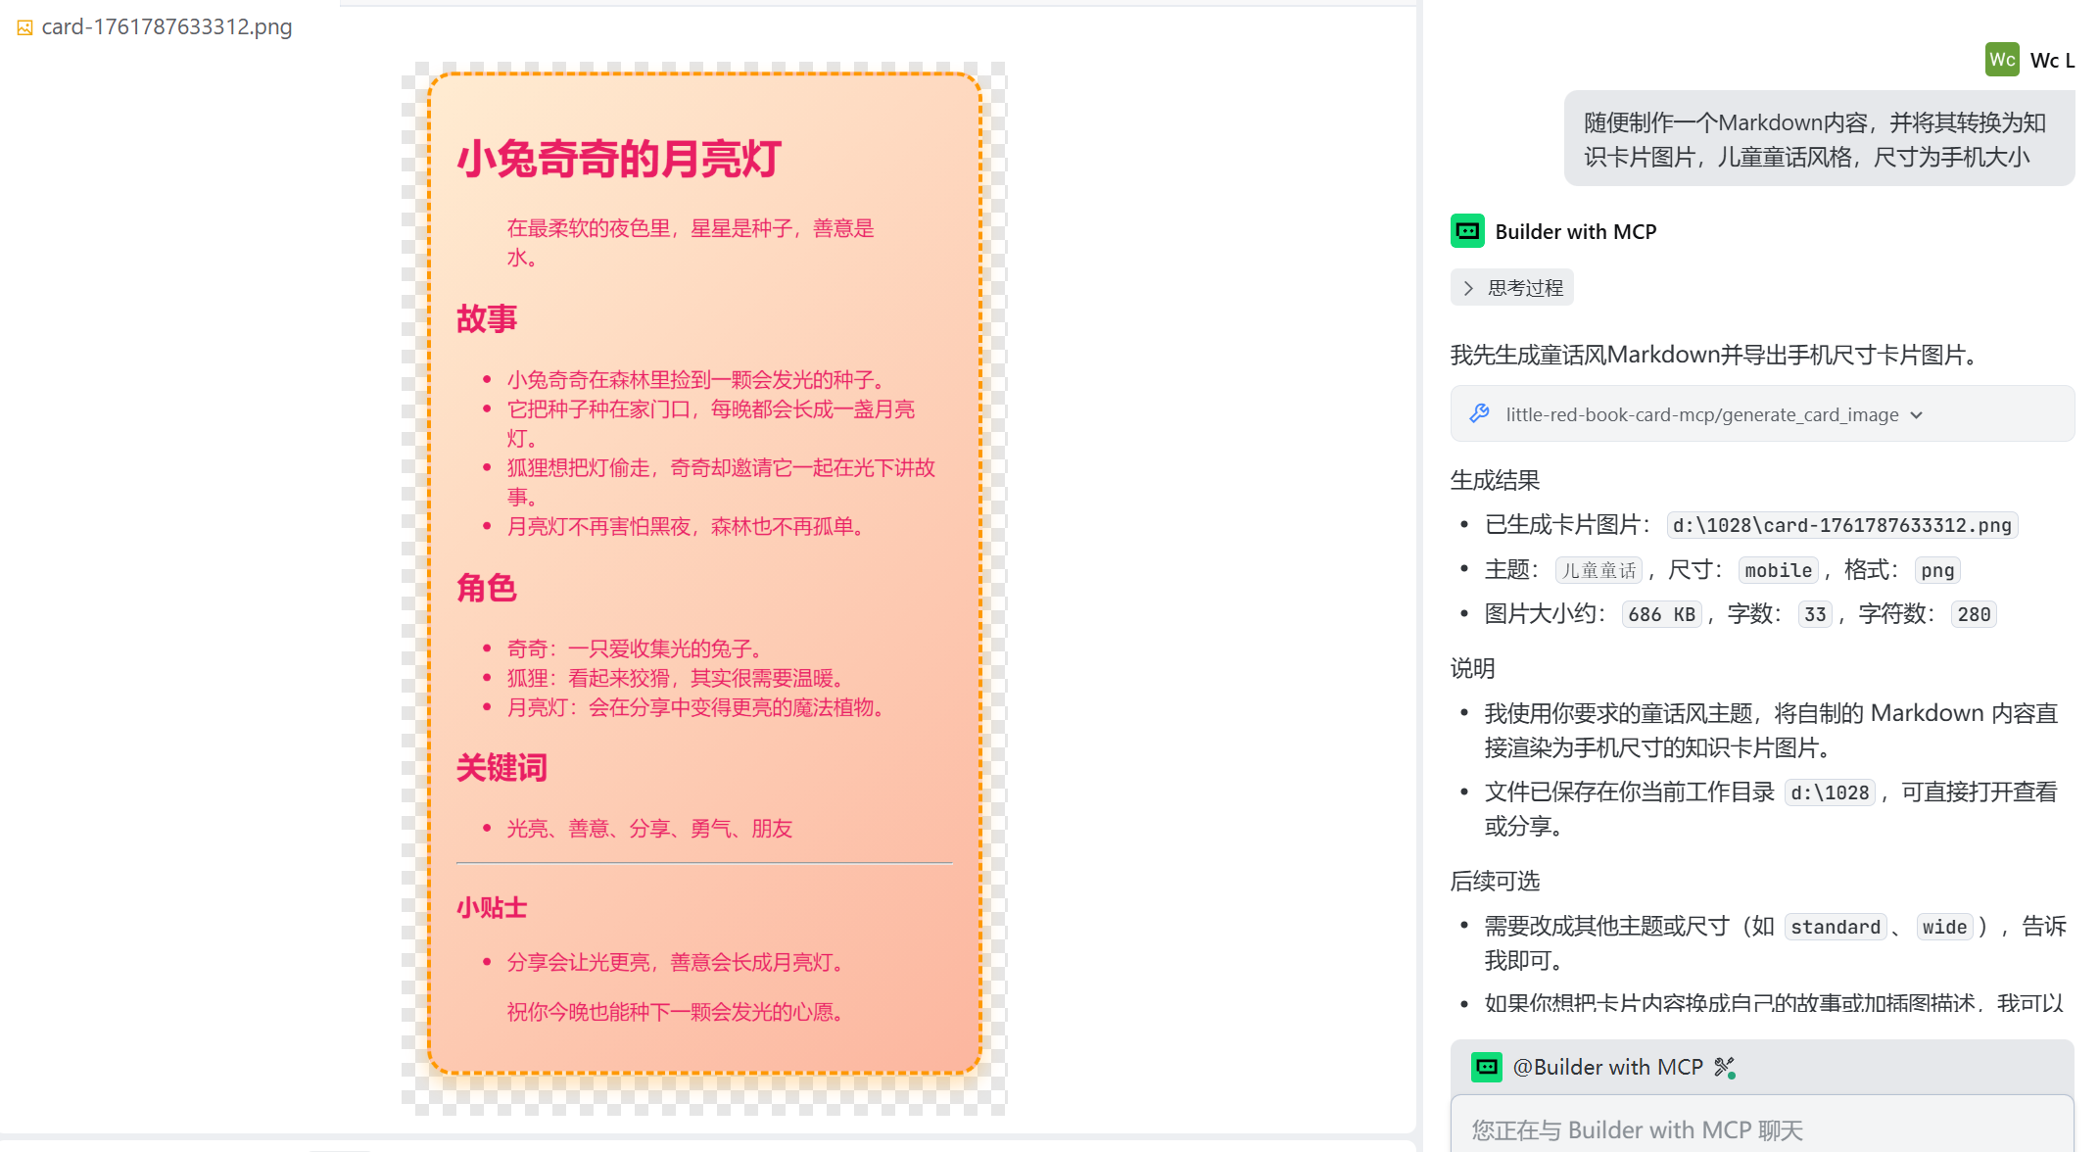Click the d:\1028 working directory chip

point(1829,792)
